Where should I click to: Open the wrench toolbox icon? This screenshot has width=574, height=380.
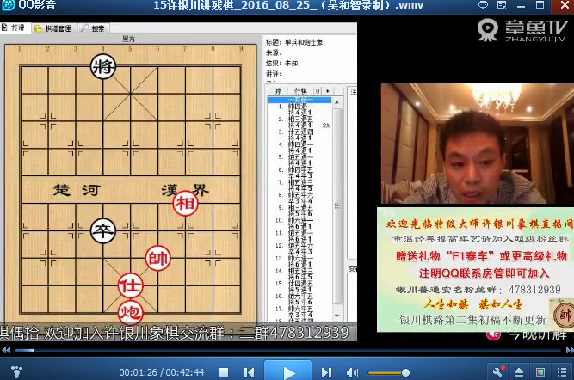(x=498, y=372)
